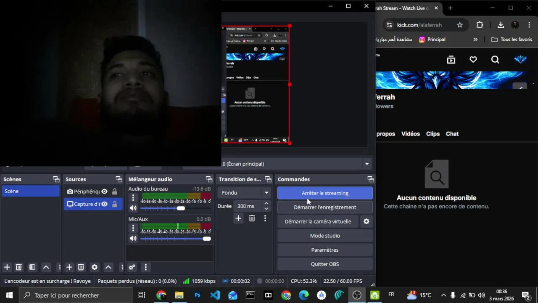Show hidden system tray icons chevron
Viewport: 538px width, 303px height.
tap(443, 295)
